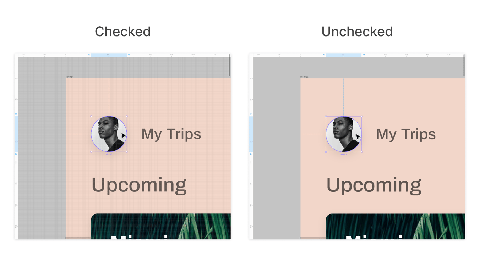Click the 'My Trips' artboard label in the Unchecked canvas
The width and height of the screenshot is (485, 261).
[x=304, y=77]
